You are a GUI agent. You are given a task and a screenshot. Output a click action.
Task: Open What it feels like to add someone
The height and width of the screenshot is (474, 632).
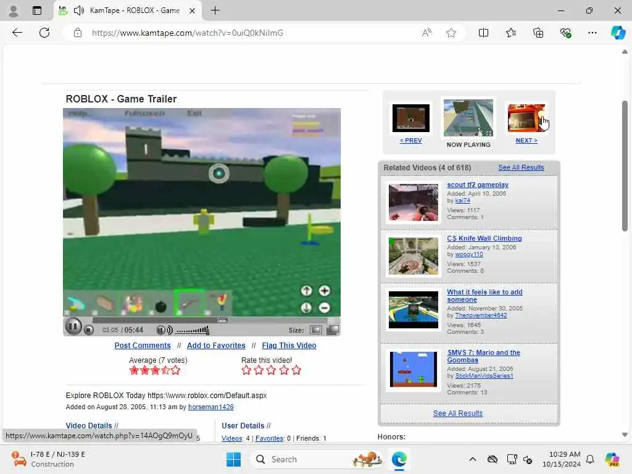click(x=484, y=296)
